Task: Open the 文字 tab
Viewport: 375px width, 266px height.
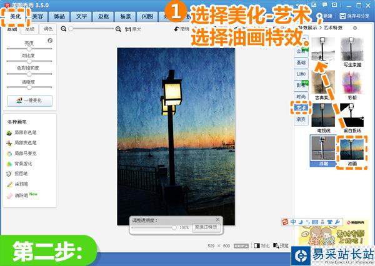Action: point(81,16)
